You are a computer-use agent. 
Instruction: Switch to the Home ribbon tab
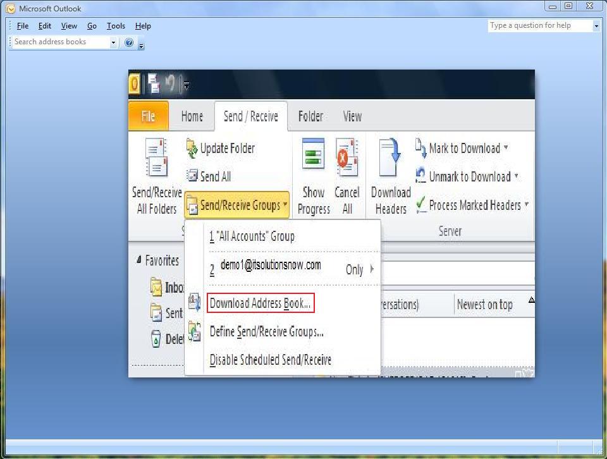[x=192, y=116]
